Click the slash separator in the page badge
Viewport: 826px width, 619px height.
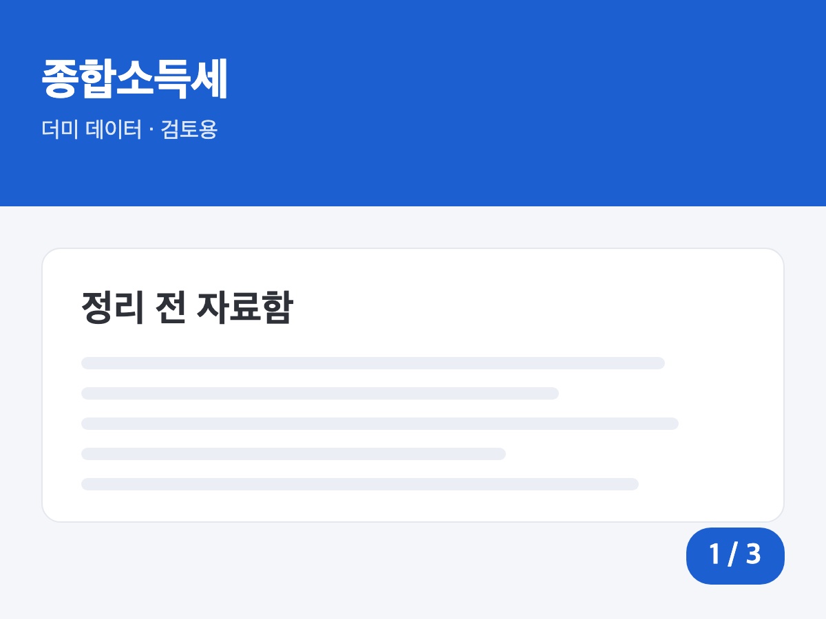pos(732,555)
